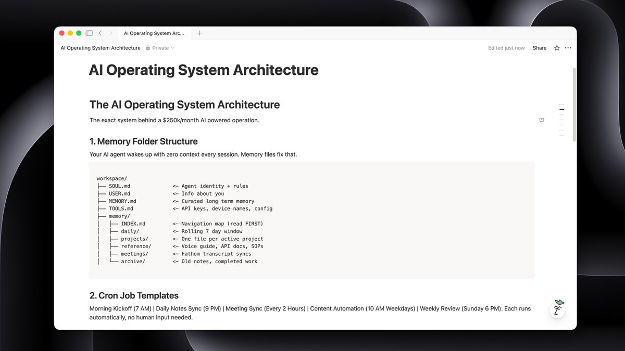Click the AI Operating System Architecture breadcrumb
625x351 pixels.
[101, 48]
